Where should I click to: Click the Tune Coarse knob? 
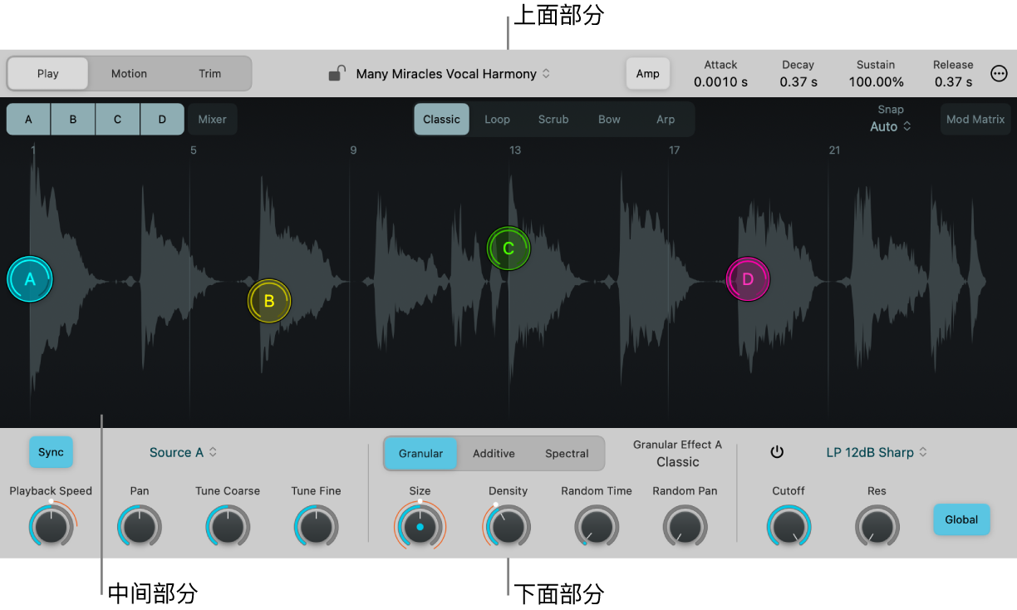pos(228,527)
